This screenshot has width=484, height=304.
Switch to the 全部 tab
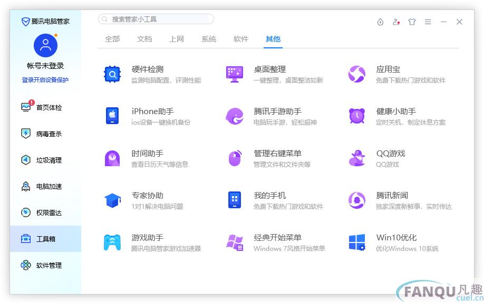click(112, 39)
